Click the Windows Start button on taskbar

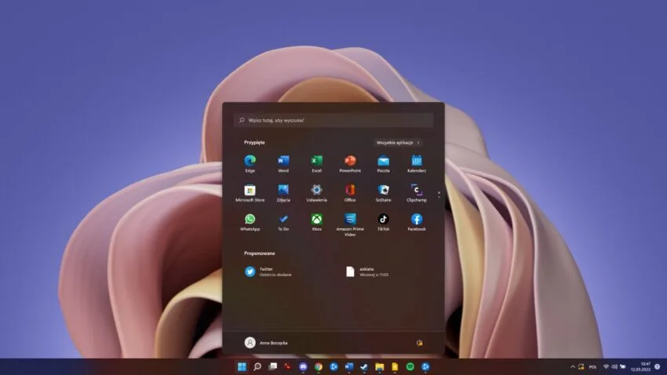point(242,366)
